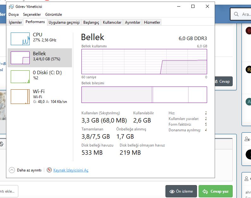251x198 pixels.
Task: Collapse details with the Daha az ayrıntı arrow
Action: click(x=12, y=170)
